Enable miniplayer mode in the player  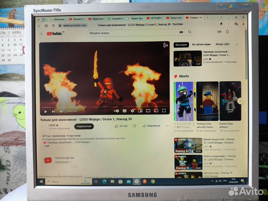(140, 111)
